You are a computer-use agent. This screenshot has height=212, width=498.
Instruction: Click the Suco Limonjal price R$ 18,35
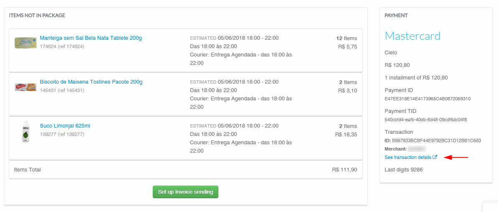click(346, 135)
